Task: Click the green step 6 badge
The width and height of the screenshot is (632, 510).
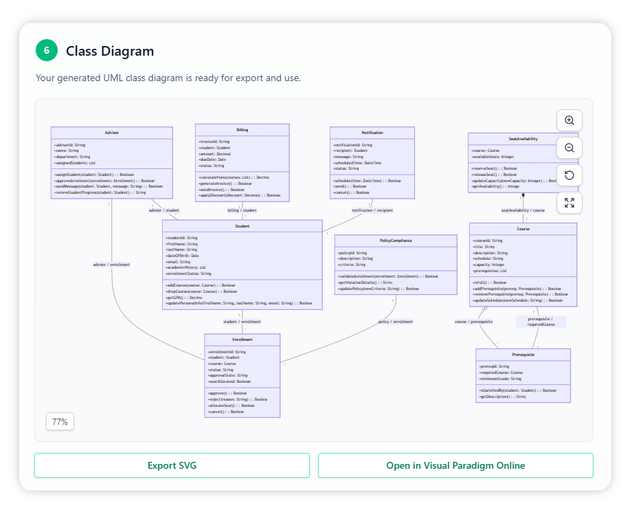Action: 47,51
